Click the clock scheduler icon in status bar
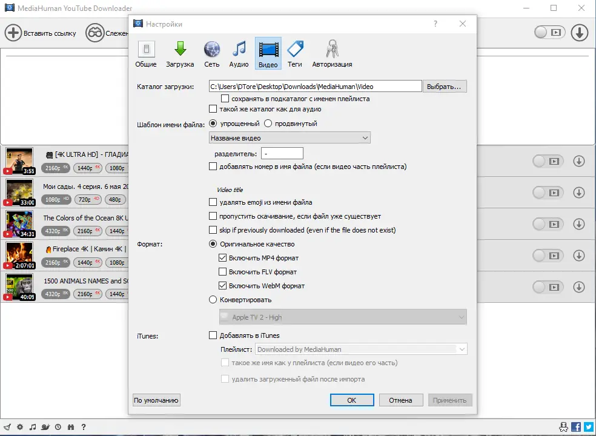 58,427
